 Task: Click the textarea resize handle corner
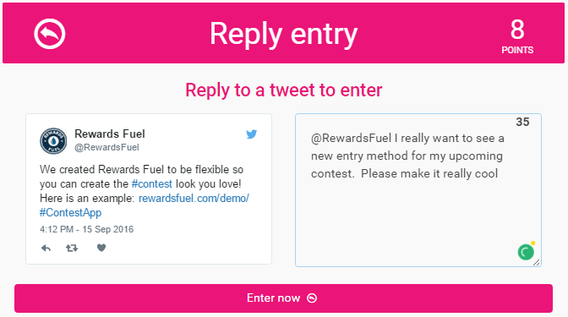pos(537,262)
